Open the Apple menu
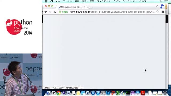171x96 pixels. [x=46, y=1]
